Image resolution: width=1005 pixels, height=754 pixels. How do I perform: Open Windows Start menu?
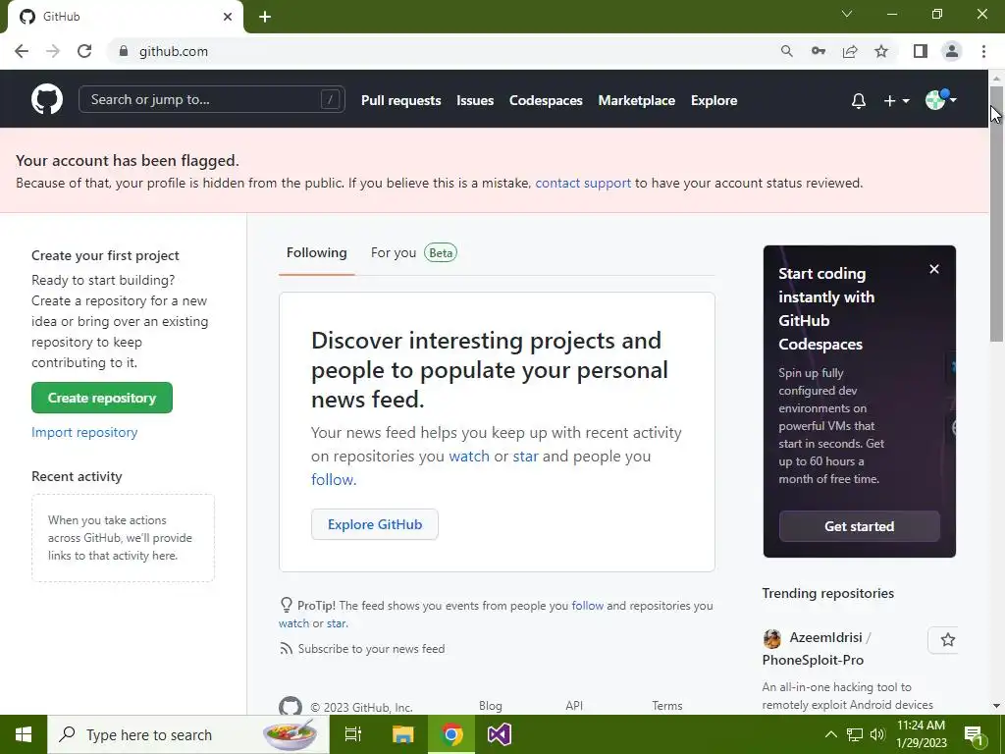click(x=24, y=734)
